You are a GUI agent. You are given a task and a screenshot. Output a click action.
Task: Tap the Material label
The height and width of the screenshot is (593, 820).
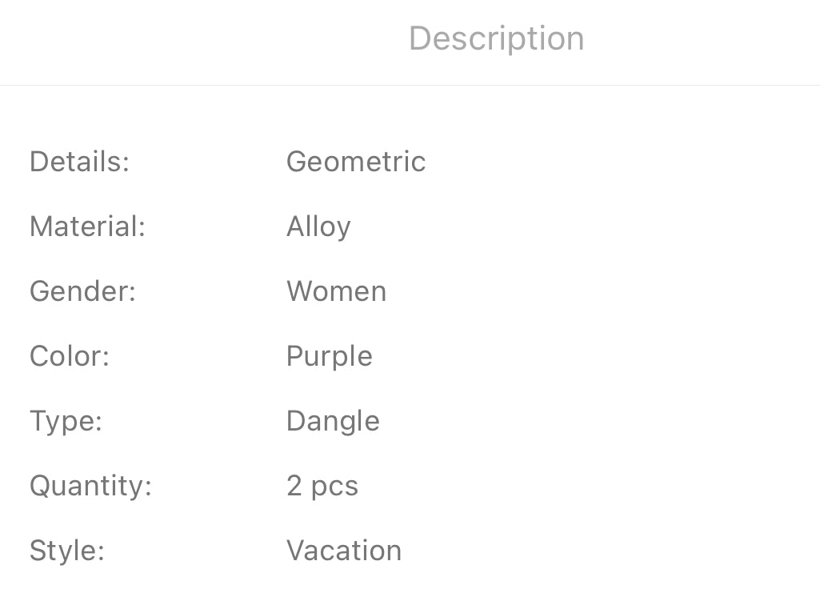click(87, 226)
